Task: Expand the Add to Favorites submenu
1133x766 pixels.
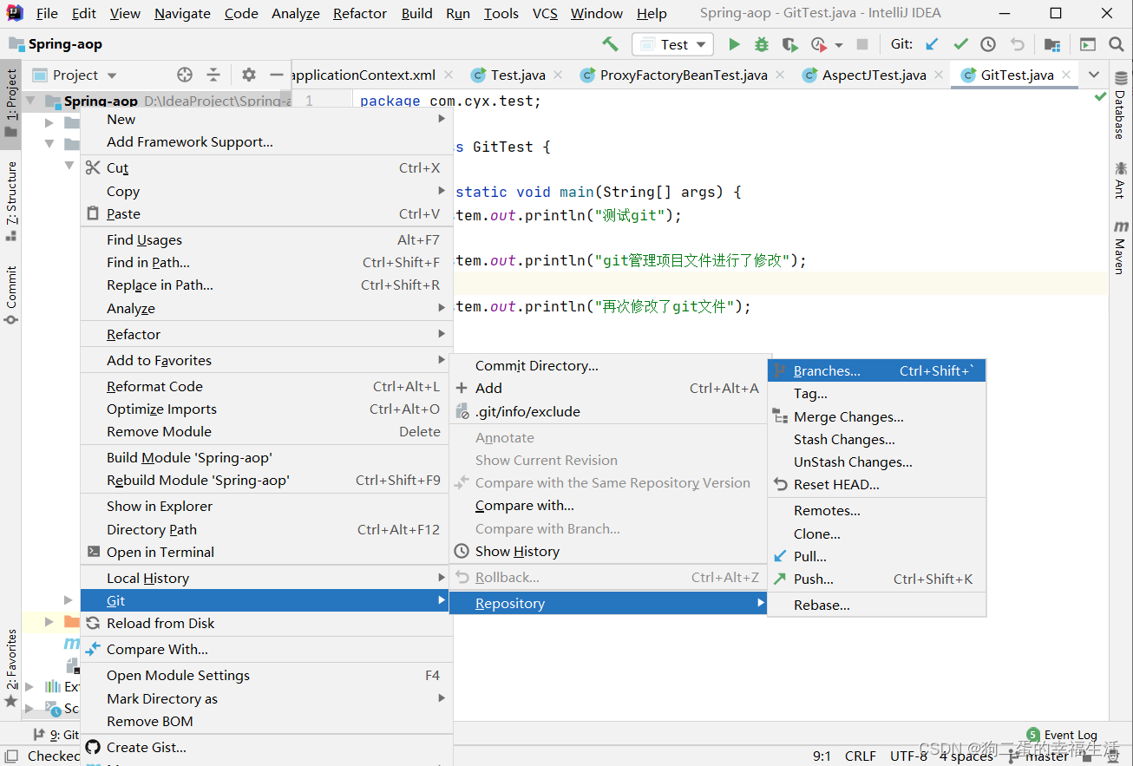Action: pyautogui.click(x=442, y=360)
